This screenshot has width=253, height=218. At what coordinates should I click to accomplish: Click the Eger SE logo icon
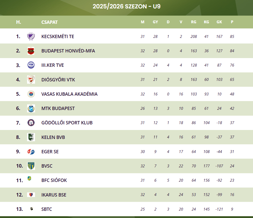[x=31, y=151]
